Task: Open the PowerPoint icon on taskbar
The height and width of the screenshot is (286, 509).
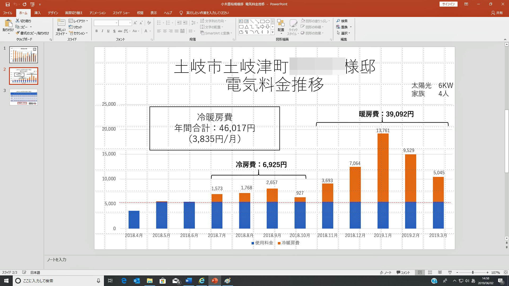Action: [x=215, y=281]
